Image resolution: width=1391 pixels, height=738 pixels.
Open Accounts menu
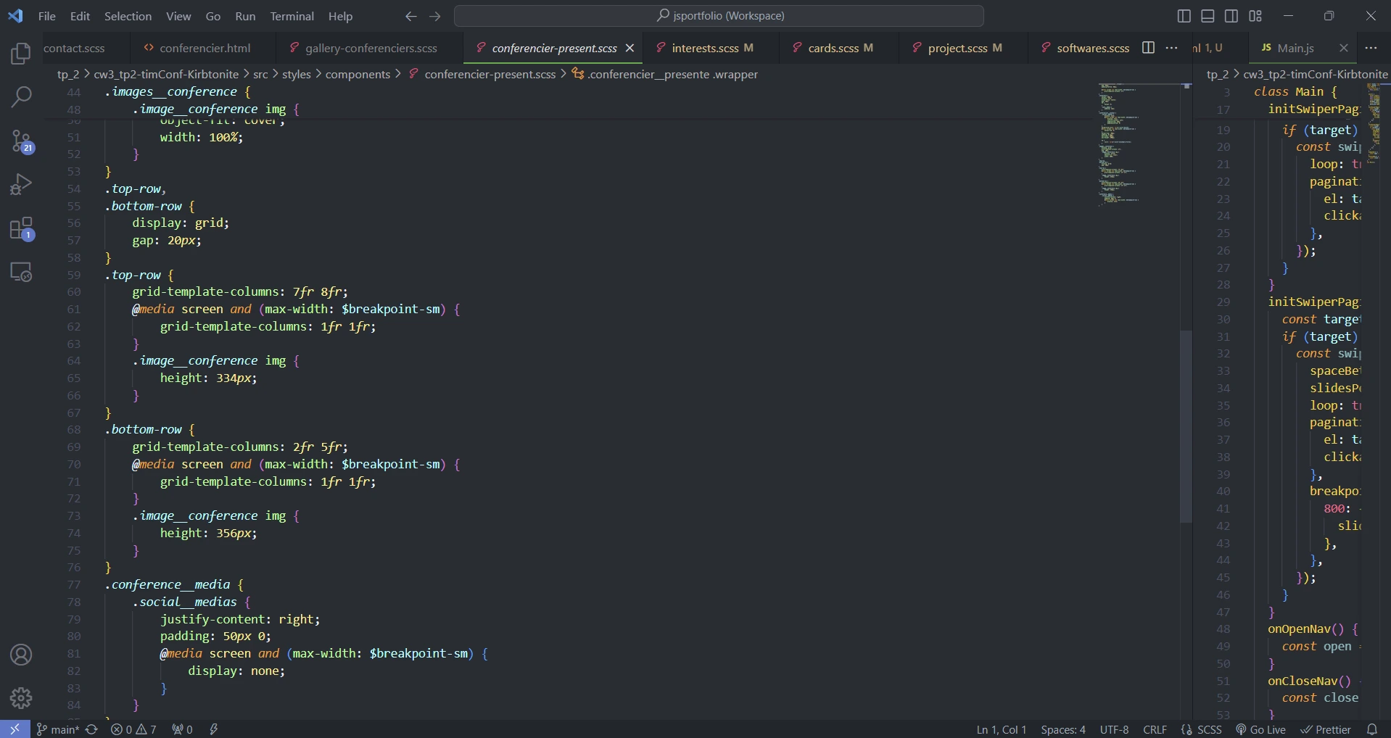(x=21, y=655)
